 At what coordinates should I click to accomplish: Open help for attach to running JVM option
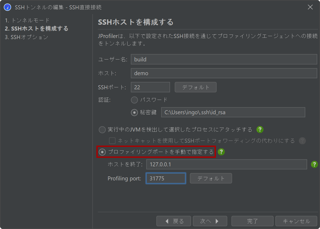(260, 130)
